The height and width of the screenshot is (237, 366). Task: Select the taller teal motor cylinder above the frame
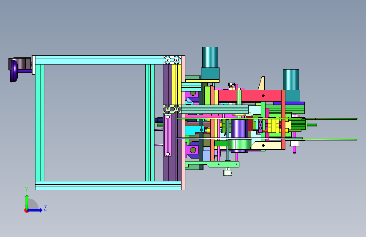210,57
